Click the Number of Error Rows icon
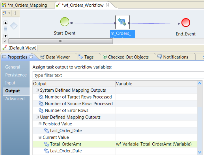The image size is (204, 155). click(41, 110)
